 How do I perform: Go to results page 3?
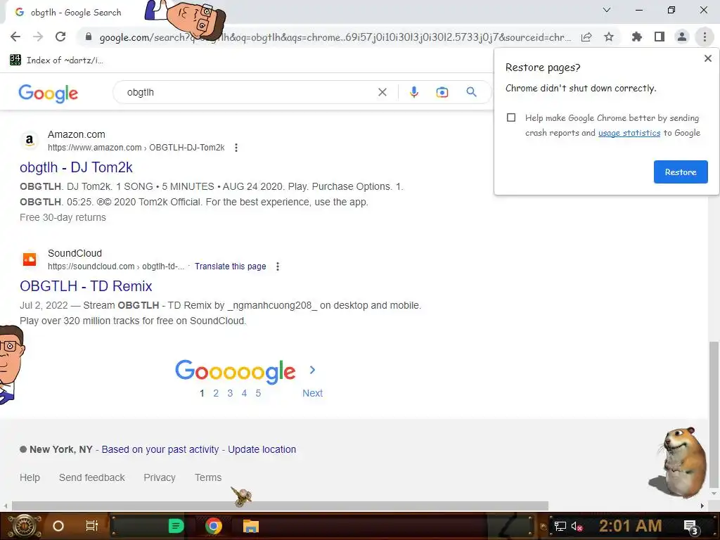click(x=230, y=393)
